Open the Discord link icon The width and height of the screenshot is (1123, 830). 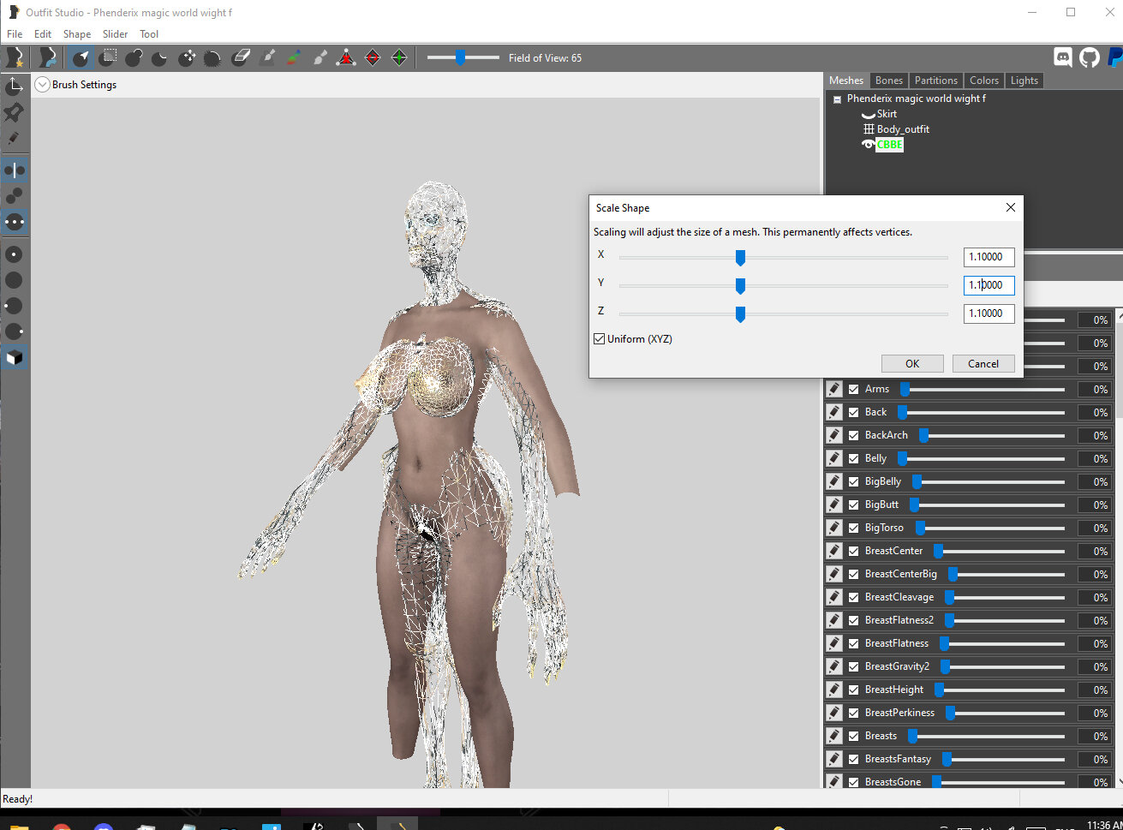point(1063,57)
